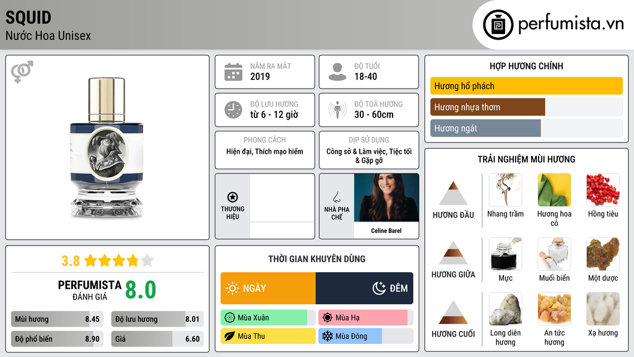
Task: Click the perfumista.vn bottle logo icon
Action: pos(498,25)
